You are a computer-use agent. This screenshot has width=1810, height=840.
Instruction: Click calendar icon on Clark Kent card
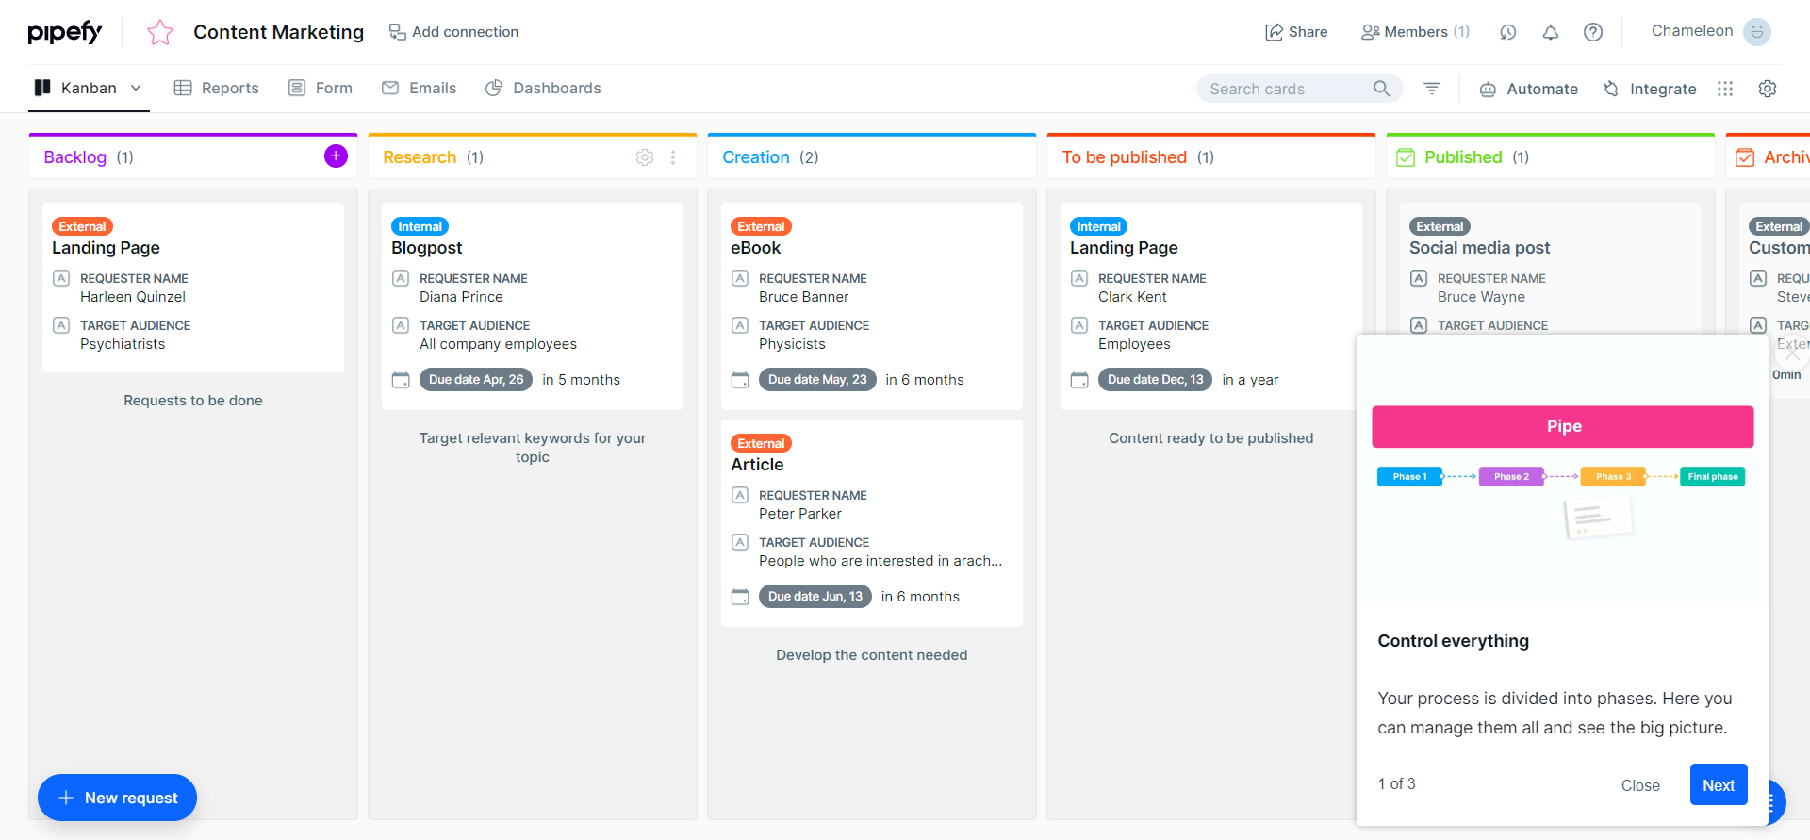(x=1079, y=380)
